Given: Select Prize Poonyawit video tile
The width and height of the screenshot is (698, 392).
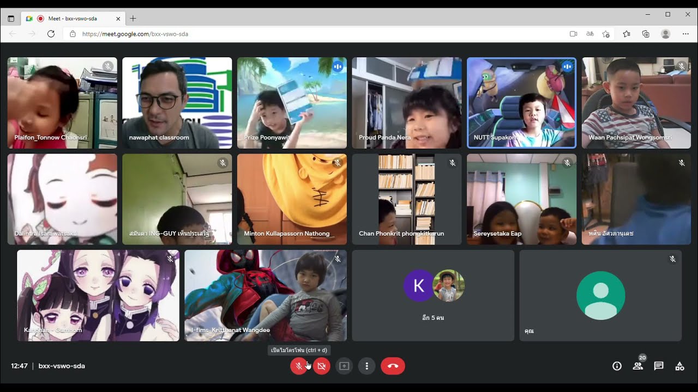Looking at the screenshot, I should pos(292,103).
